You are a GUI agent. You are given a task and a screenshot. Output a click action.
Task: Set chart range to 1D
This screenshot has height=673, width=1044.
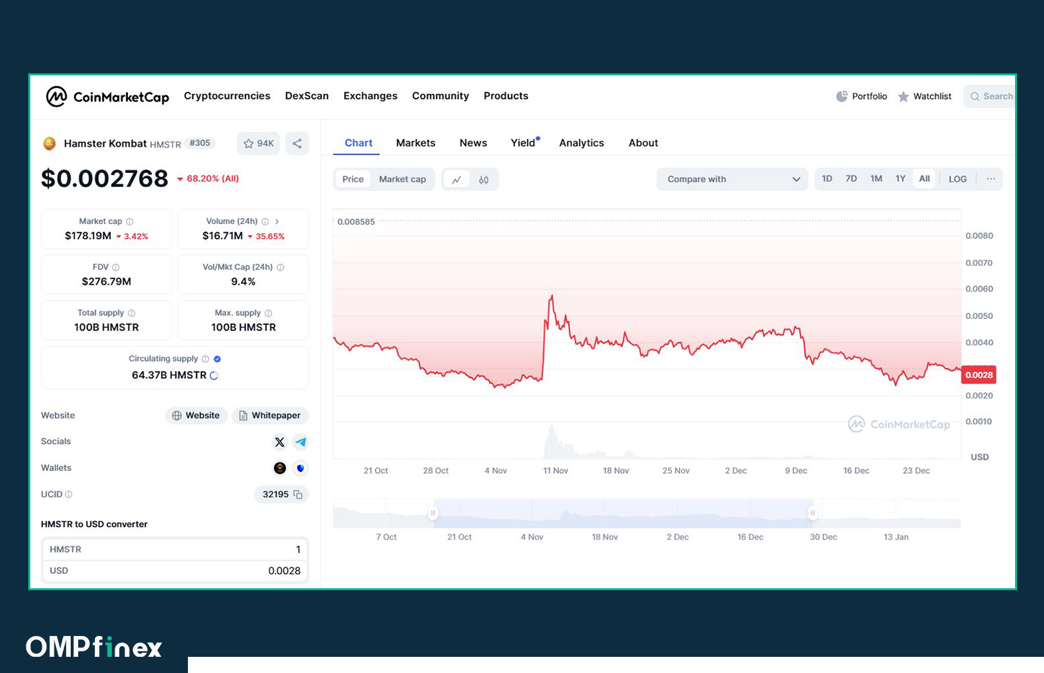[x=827, y=179]
